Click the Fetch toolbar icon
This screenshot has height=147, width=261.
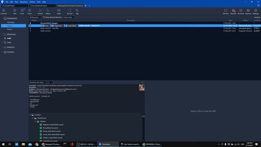pyautogui.click(x=30, y=11)
